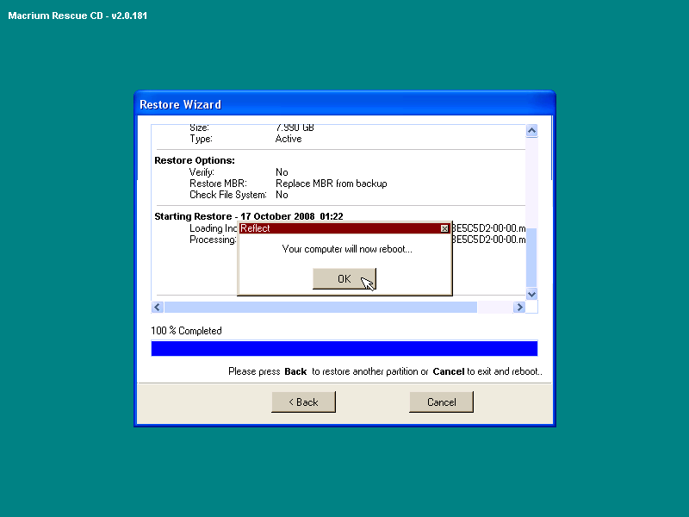Click the left arrow of horizontal scrollbar
This screenshot has width=689, height=517.
[x=158, y=307]
